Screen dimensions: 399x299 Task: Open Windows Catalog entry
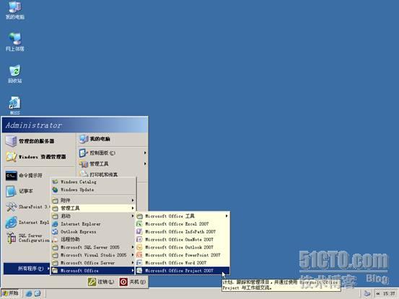(x=93, y=182)
